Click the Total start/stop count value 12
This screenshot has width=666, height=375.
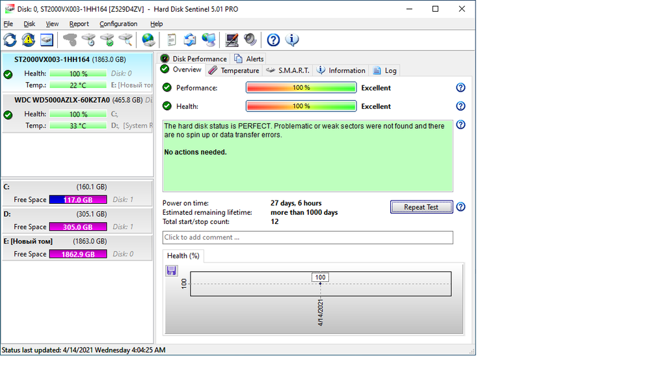275,221
